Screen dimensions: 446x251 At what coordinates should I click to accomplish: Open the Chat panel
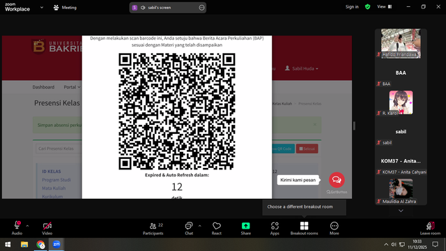[189, 228]
